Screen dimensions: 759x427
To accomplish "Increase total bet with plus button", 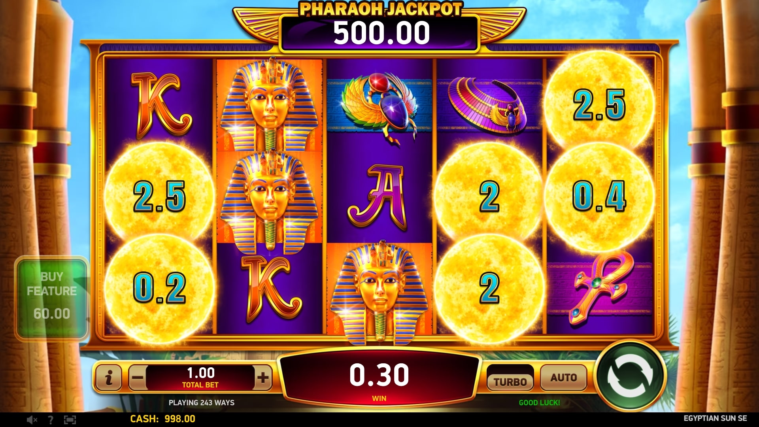I will [x=263, y=378].
